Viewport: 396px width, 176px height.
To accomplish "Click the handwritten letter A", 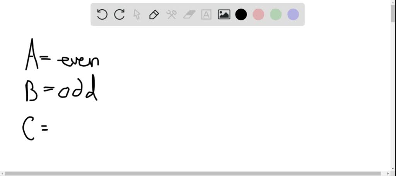I will pyautogui.click(x=32, y=54).
